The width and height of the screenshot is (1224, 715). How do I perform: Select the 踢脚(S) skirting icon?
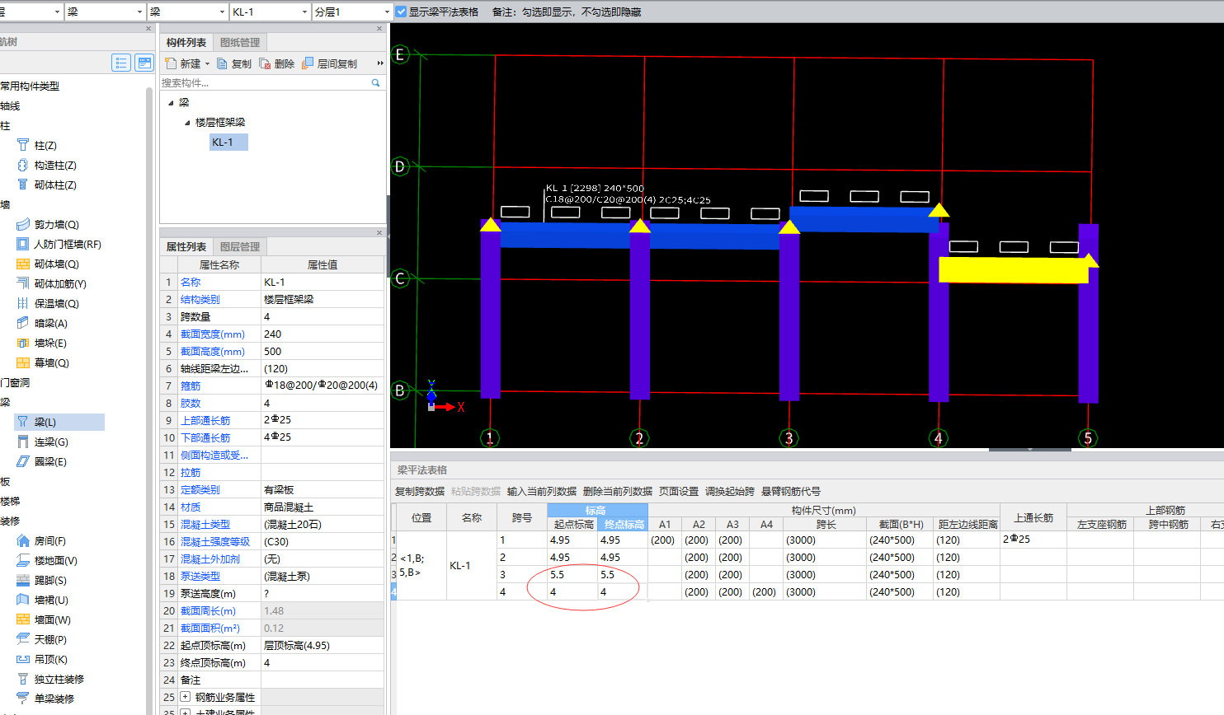pyautogui.click(x=23, y=580)
